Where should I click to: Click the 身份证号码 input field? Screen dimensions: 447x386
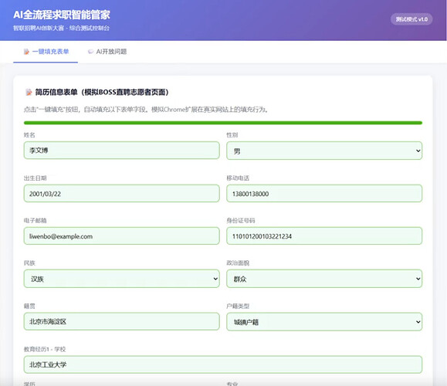324,235
